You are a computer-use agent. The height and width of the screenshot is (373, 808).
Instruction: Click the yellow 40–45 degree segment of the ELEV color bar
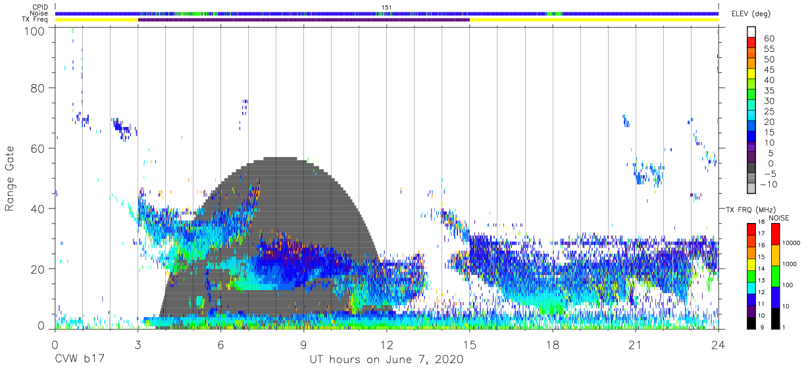point(751,74)
